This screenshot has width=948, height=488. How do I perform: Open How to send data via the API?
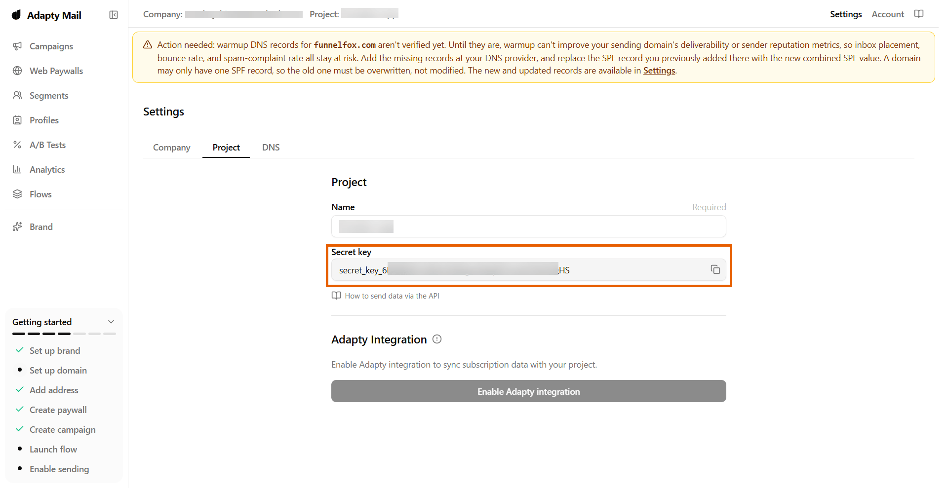[x=392, y=296]
